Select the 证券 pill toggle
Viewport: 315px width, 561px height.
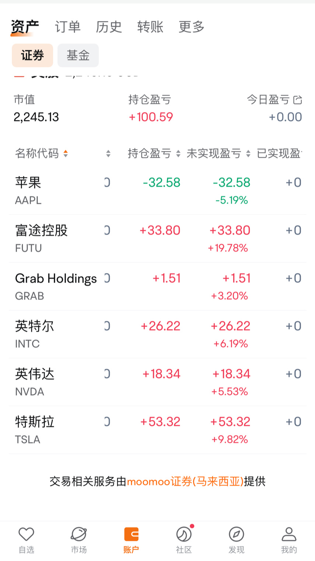(x=32, y=56)
